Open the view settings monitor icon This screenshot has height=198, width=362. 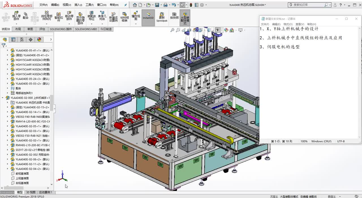[x=240, y=30]
